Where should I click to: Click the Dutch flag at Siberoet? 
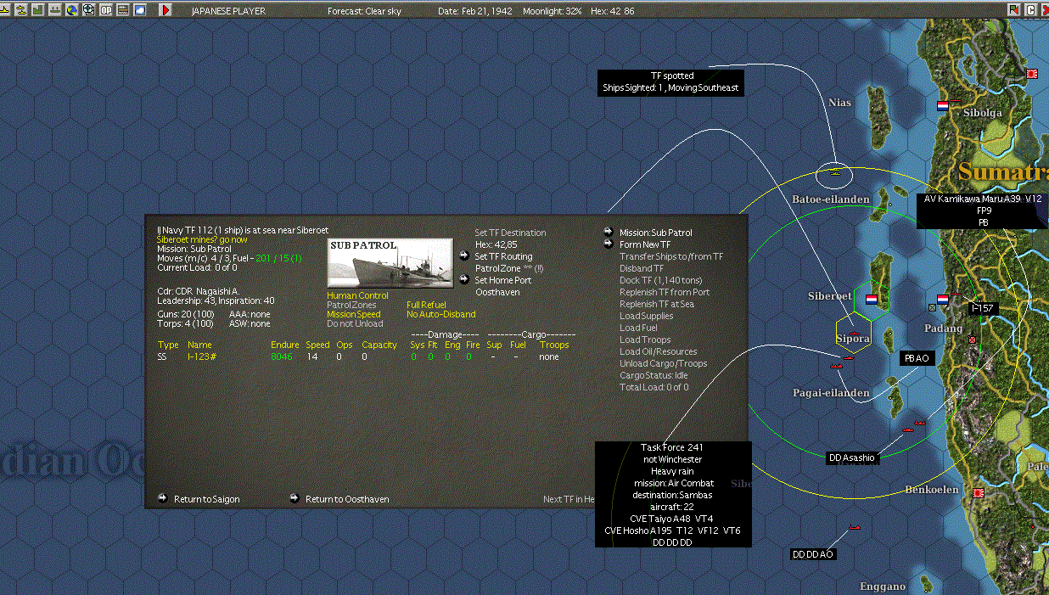tap(871, 299)
